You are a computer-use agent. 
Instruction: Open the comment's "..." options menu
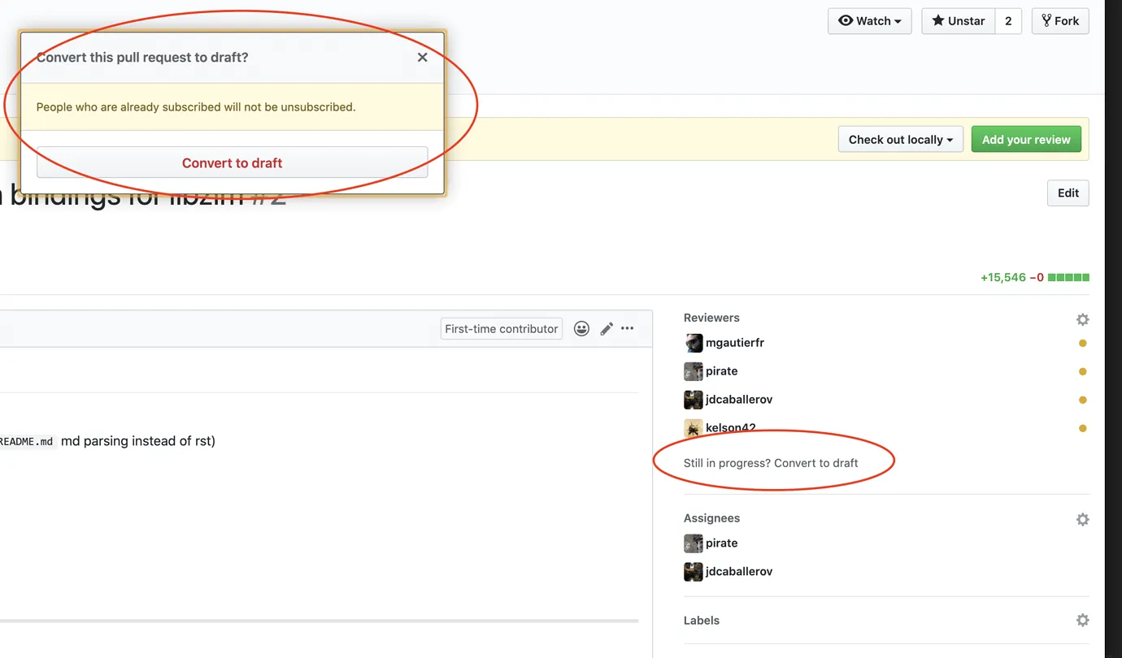(x=627, y=328)
